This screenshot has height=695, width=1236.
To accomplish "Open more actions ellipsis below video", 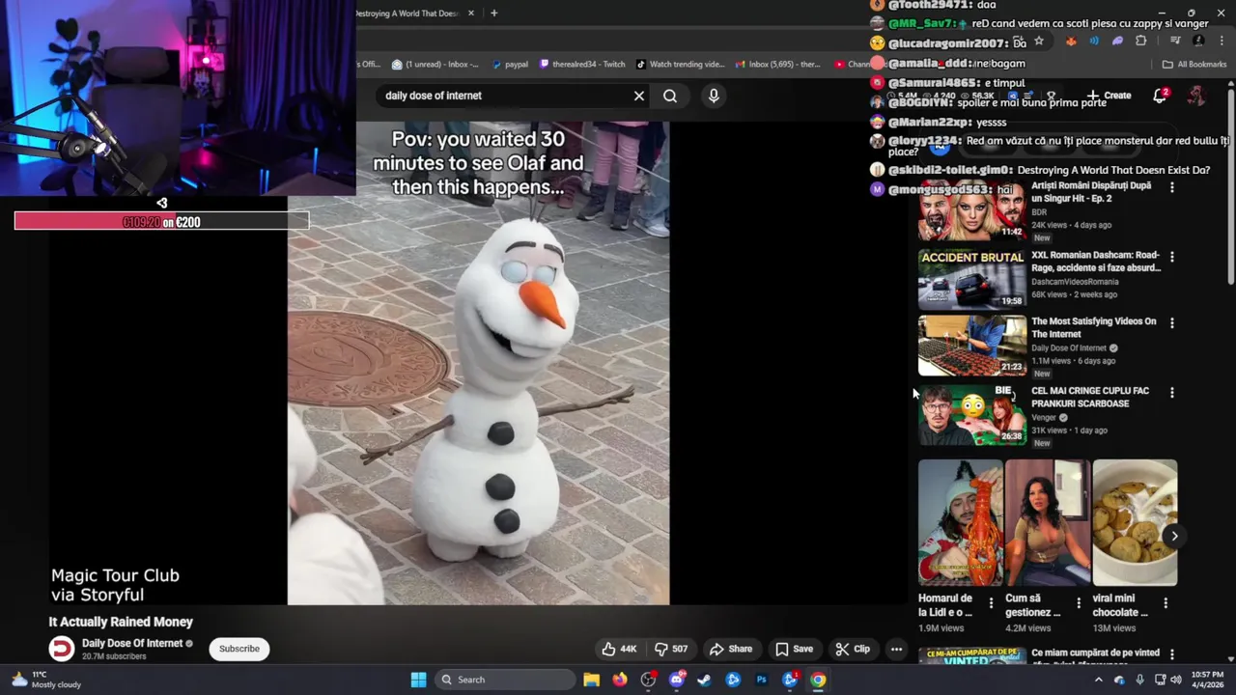I will click(896, 649).
